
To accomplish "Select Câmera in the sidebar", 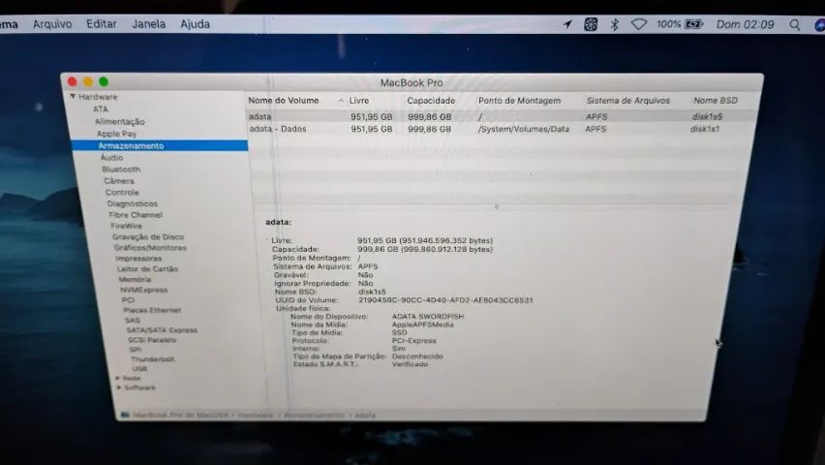I will (x=119, y=180).
